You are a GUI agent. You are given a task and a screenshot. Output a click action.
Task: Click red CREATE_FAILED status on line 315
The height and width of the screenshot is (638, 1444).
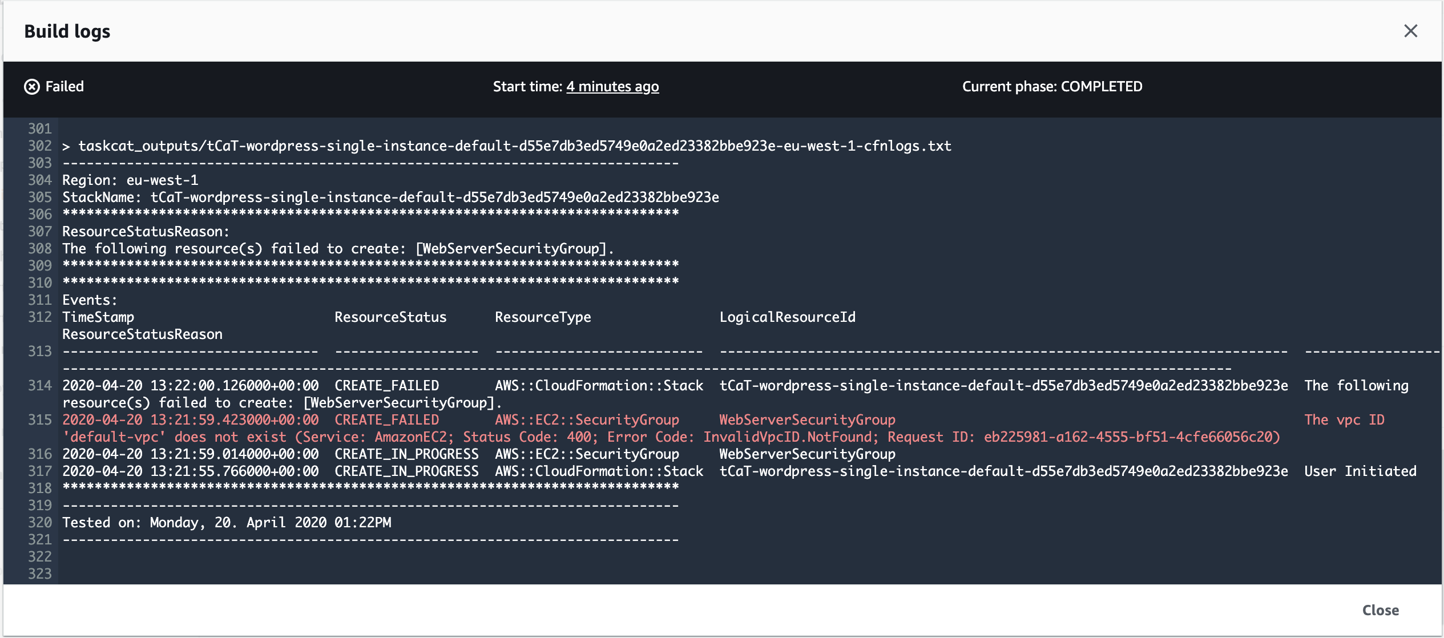pyautogui.click(x=386, y=420)
